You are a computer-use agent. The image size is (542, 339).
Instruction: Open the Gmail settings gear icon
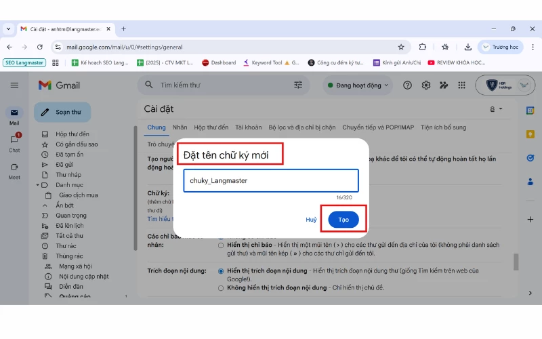[x=426, y=85]
